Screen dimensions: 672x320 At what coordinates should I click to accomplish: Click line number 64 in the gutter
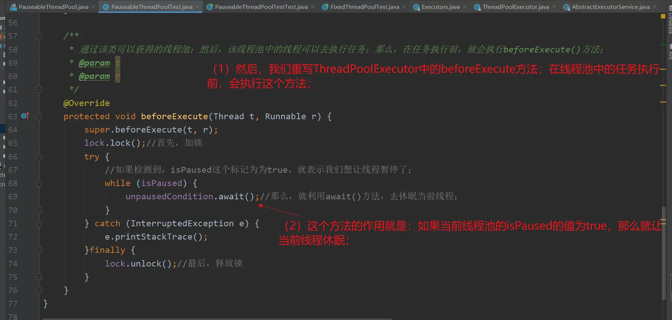click(x=13, y=130)
